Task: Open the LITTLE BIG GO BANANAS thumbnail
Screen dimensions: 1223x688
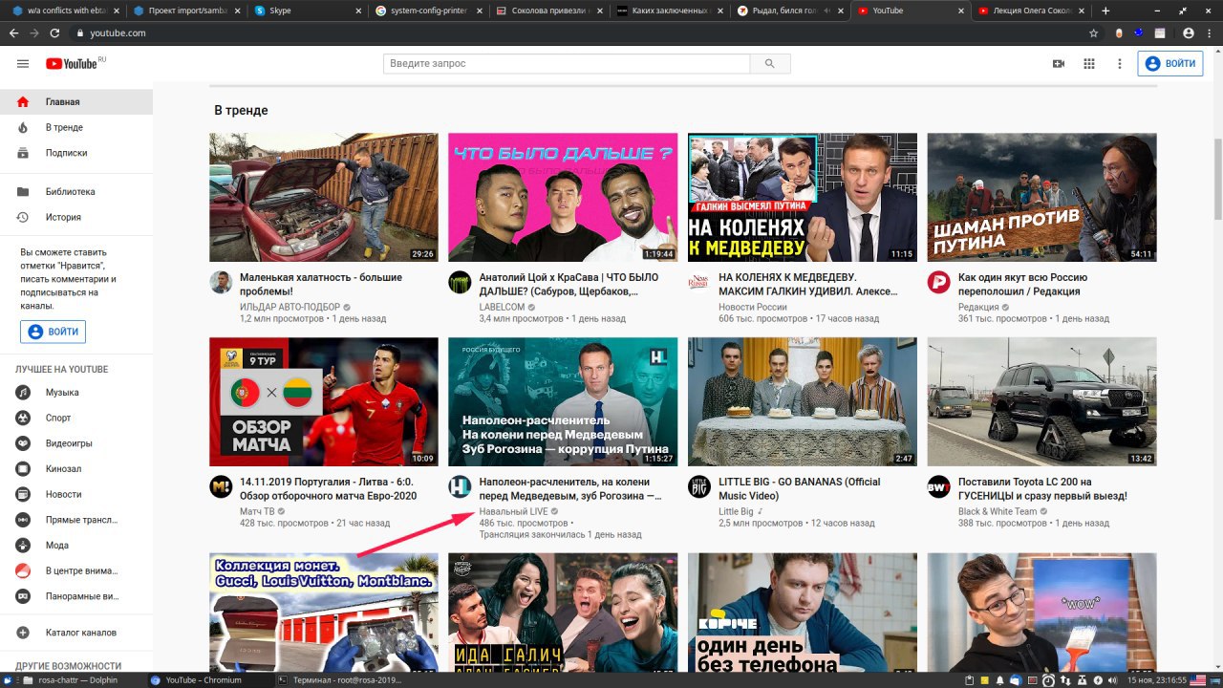Action: [803, 401]
